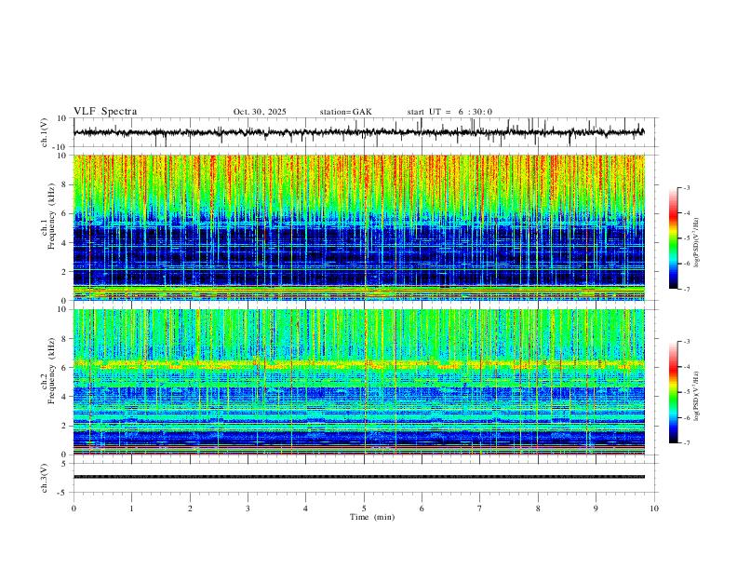Click the "4" kHz tick on ch.1 spectrogram
737x570 pixels.
pyautogui.click(x=65, y=243)
